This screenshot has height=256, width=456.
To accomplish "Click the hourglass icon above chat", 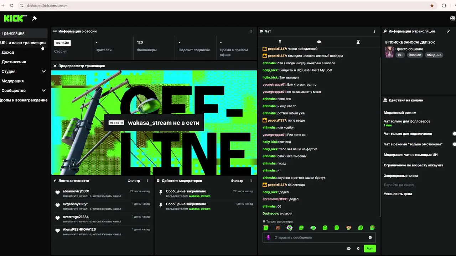I will tap(358, 42).
